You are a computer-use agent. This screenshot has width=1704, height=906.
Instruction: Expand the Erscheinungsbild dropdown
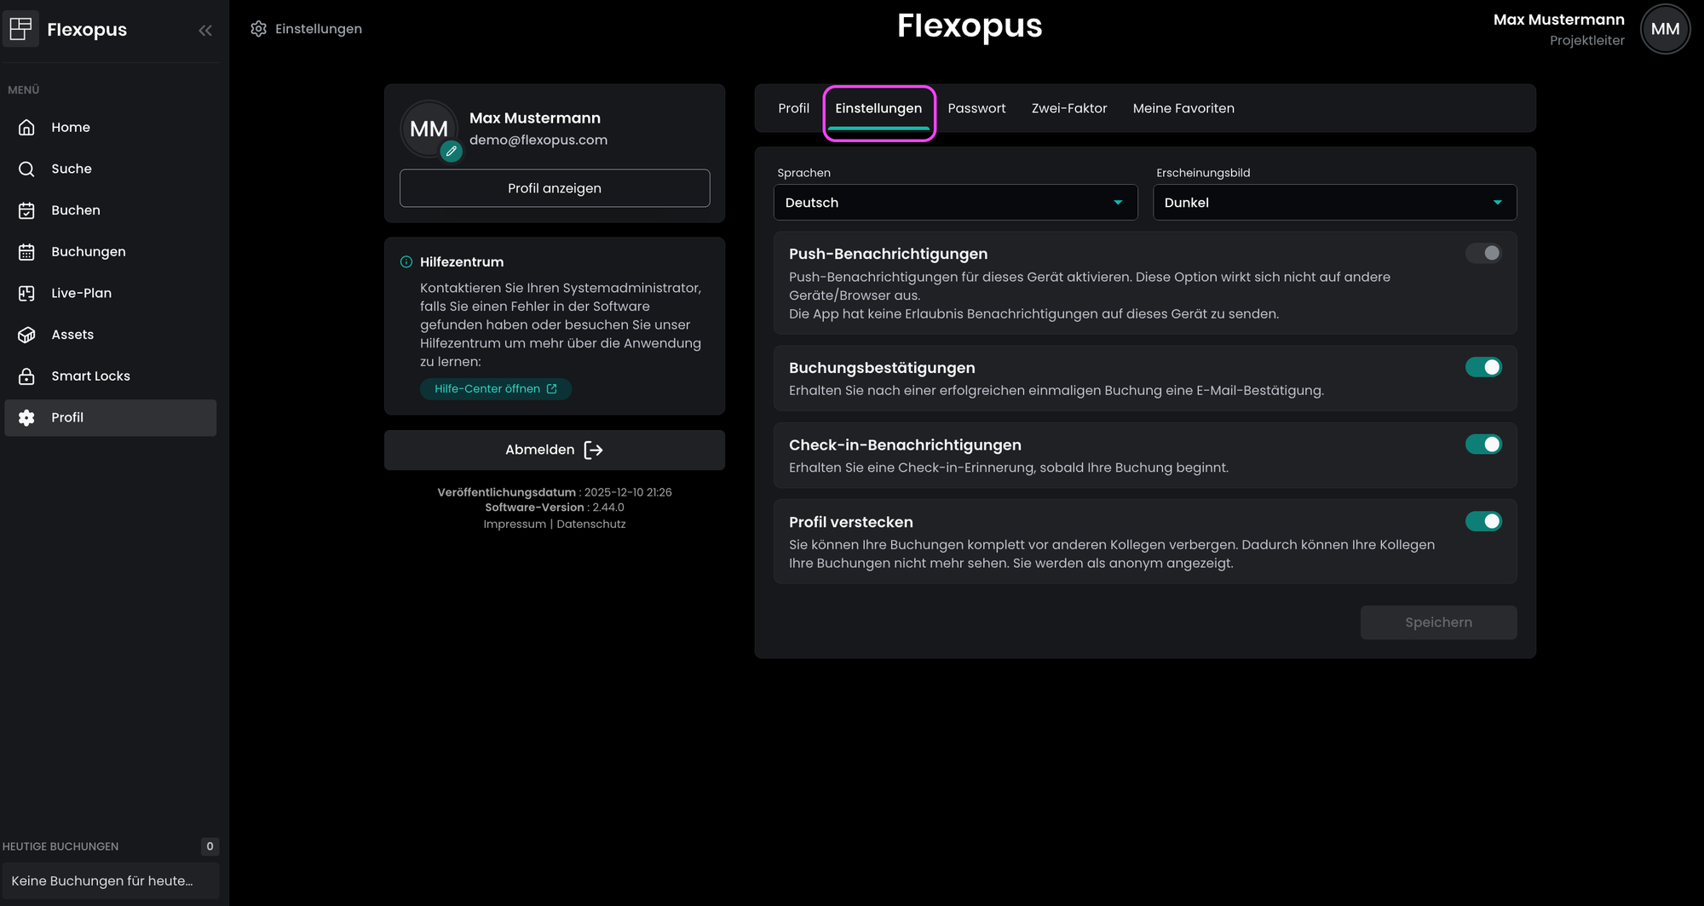1334,203
